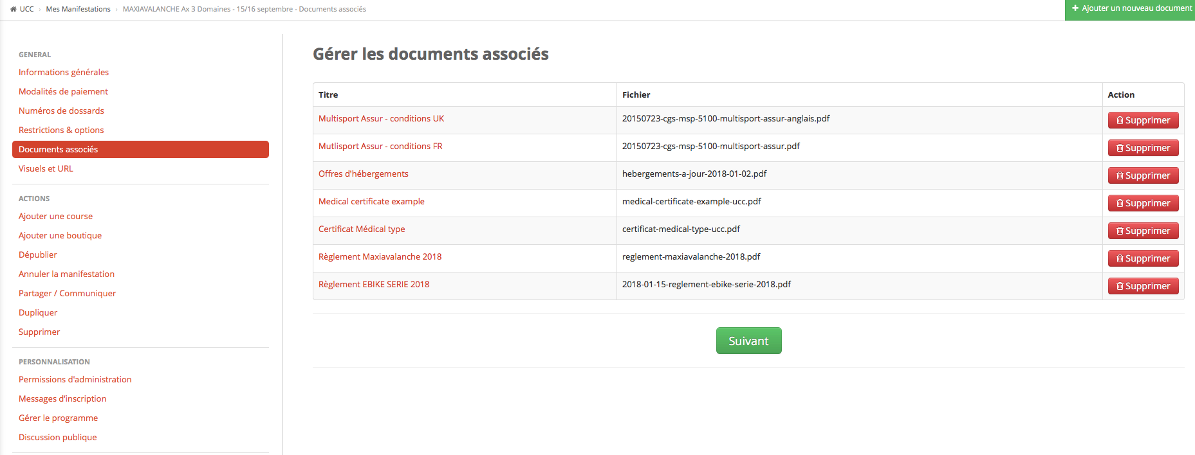Select the active Documents associés sidebar item
The height and width of the screenshot is (455, 1195).
140,149
